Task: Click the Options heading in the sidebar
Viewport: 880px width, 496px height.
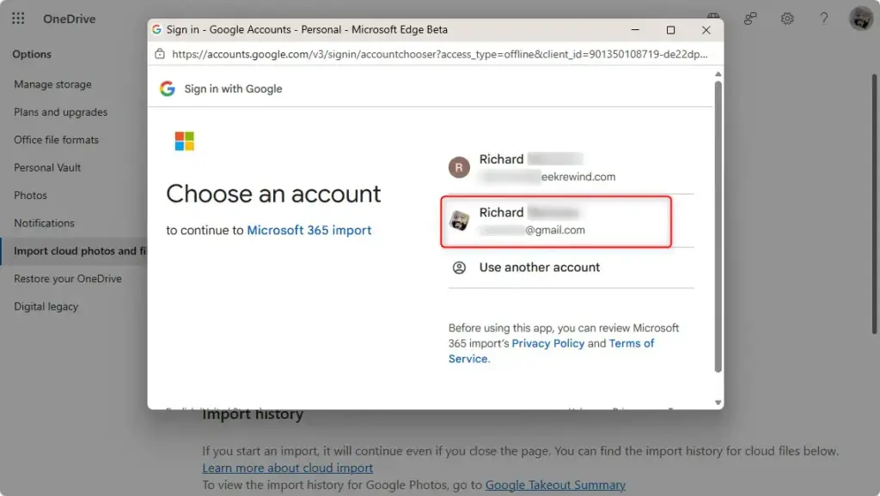Action: coord(32,54)
